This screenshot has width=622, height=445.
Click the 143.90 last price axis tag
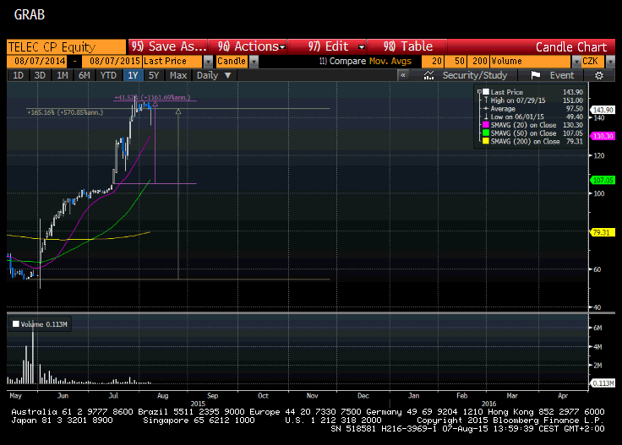(603, 110)
